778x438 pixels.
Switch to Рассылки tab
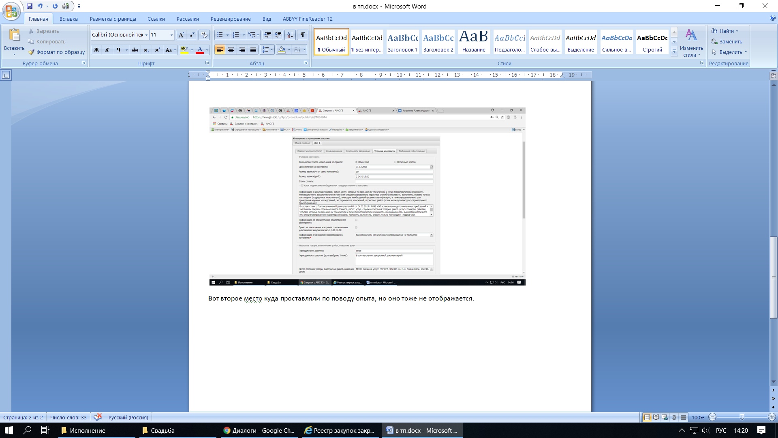[188, 19]
